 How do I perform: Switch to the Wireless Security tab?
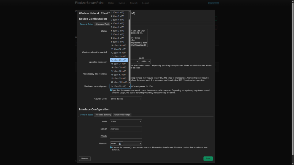[x=103, y=115]
